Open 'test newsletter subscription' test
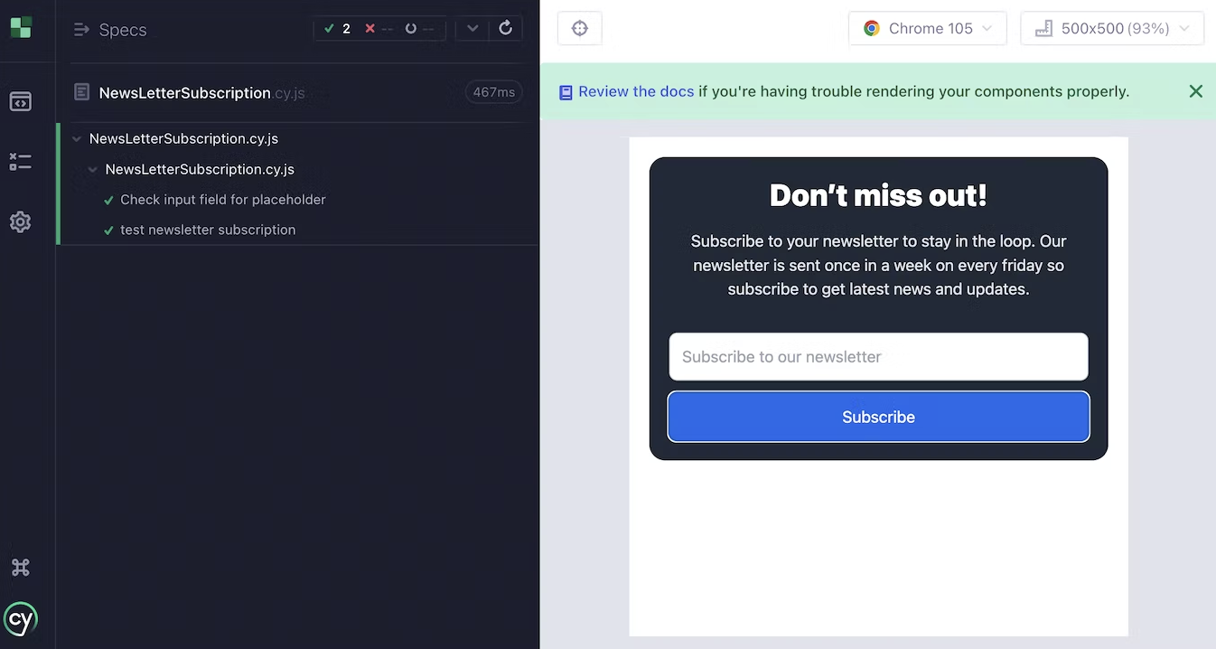 tap(208, 230)
